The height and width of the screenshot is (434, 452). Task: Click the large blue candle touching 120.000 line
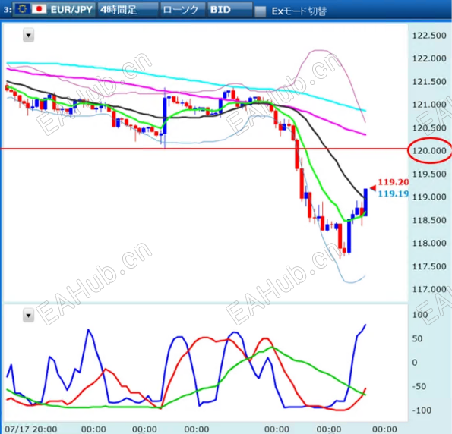pyautogui.click(x=165, y=116)
